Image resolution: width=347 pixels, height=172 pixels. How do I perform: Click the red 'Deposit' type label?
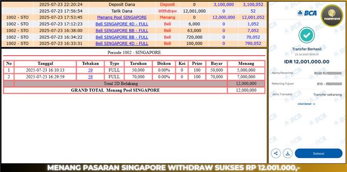tap(167, 4)
